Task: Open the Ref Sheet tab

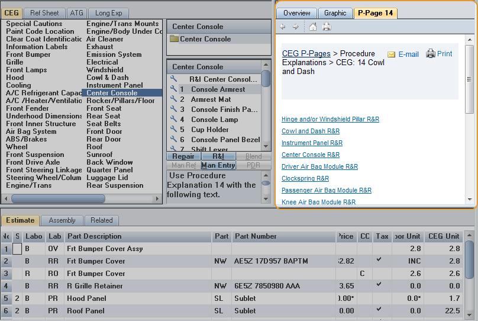Action: [x=45, y=13]
